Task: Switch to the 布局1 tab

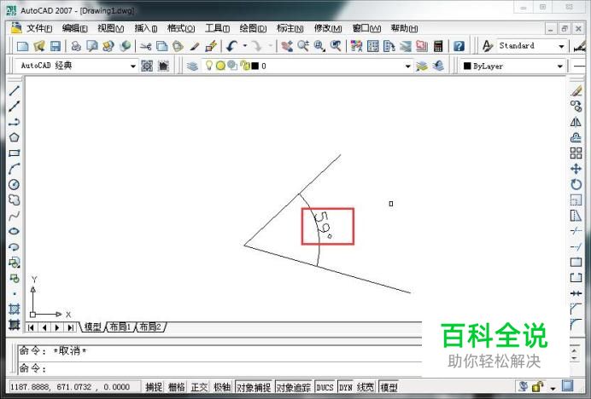Action: click(x=120, y=327)
